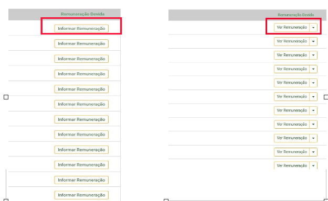This screenshot has width=328, height=201.
Task: Expand dropdown arrow of fourth Ver Remuneração row
Action: [x=313, y=69]
